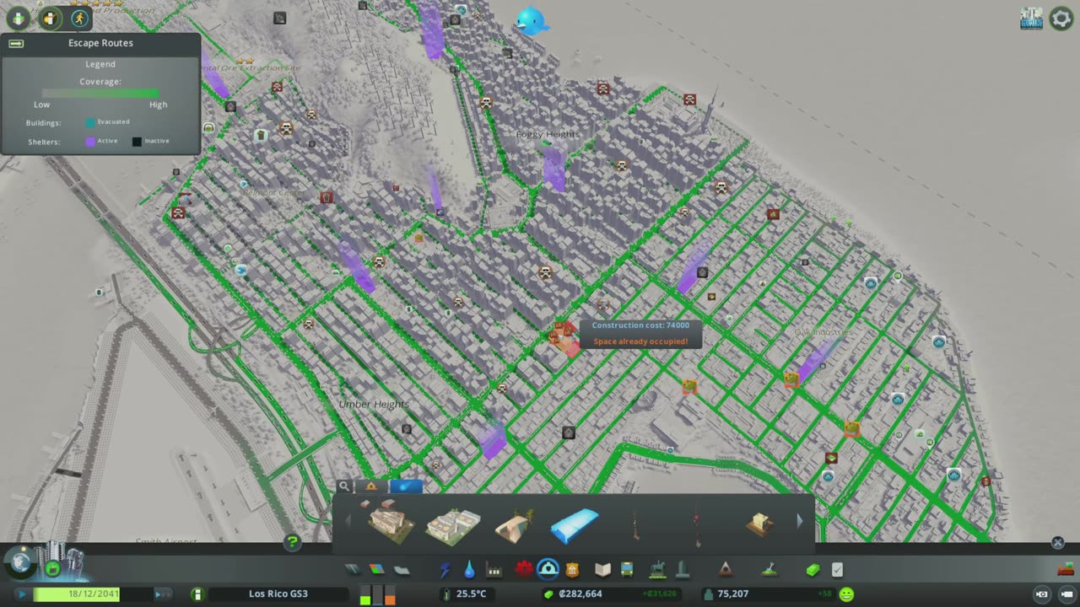This screenshot has width=1080, height=607.
Task: Open the content manager icon beside gear
Action: [1031, 19]
